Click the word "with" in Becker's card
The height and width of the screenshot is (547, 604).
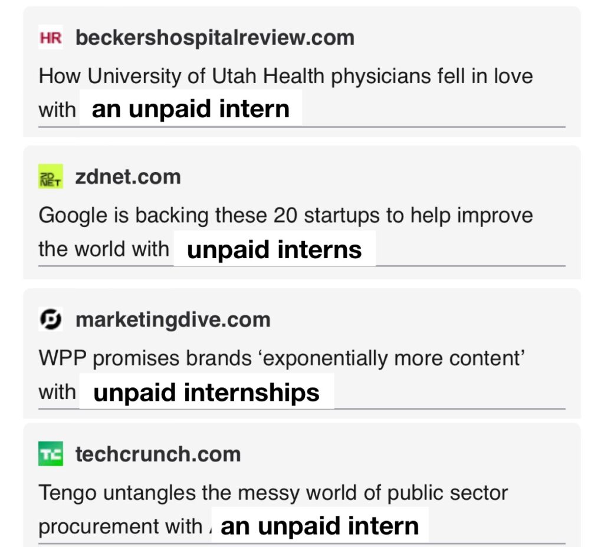pos(57,110)
